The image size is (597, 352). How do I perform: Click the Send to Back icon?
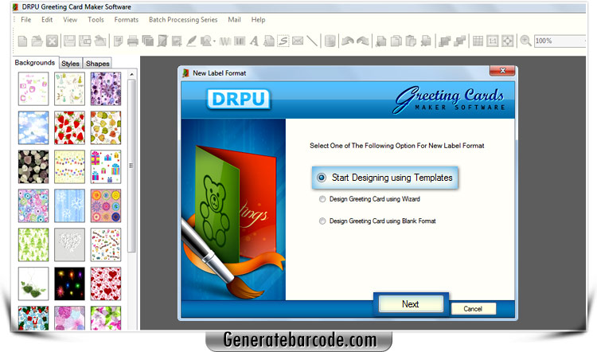pos(459,41)
